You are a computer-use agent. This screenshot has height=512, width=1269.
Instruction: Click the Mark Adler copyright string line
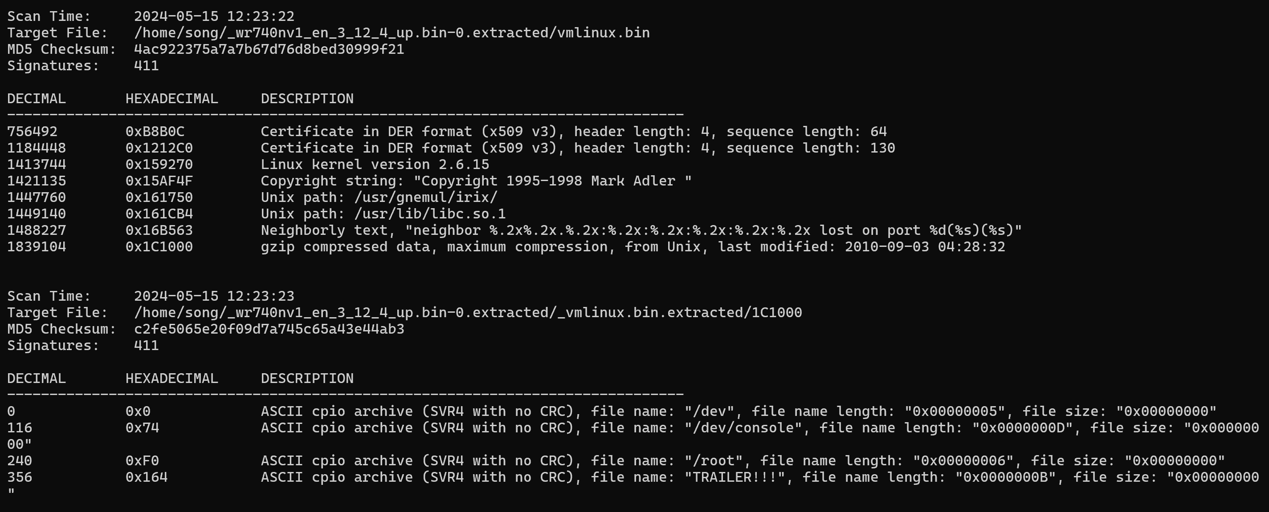coord(476,181)
